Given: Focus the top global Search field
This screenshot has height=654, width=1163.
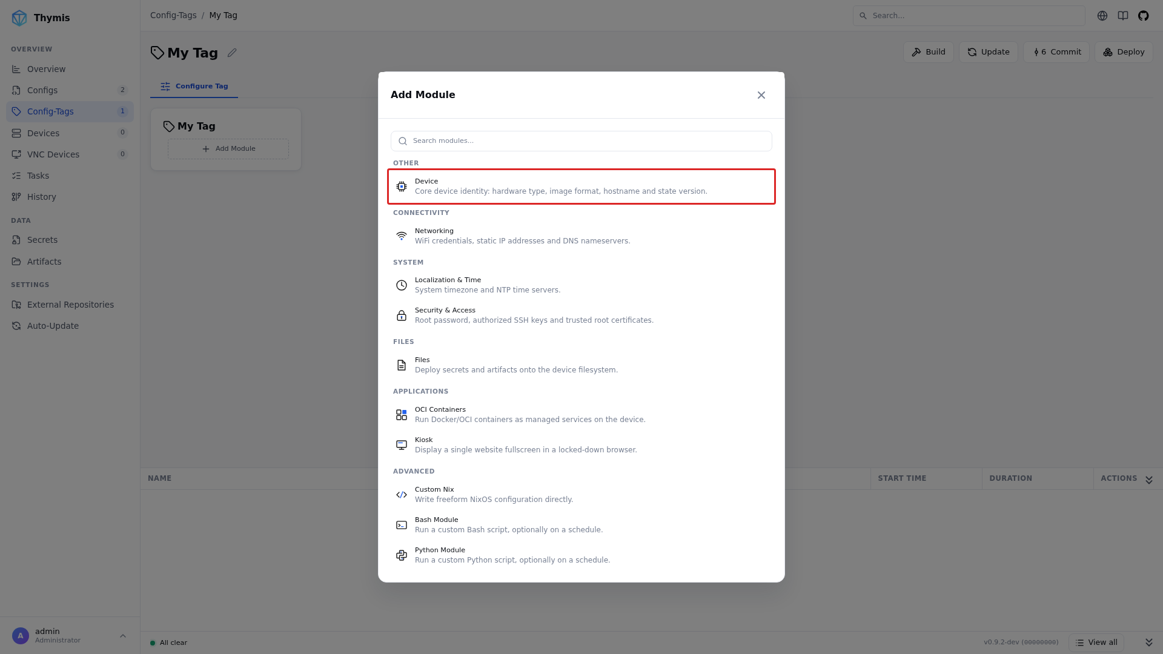Looking at the screenshot, I should point(969,16).
